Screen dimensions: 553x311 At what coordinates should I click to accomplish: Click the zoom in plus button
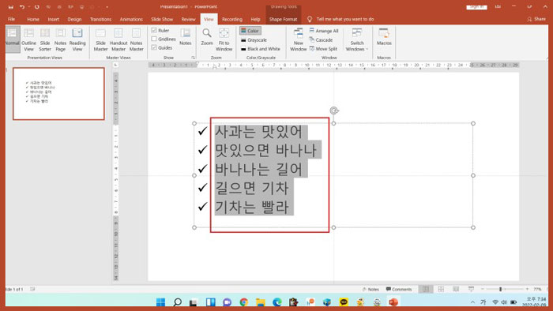(x=527, y=289)
